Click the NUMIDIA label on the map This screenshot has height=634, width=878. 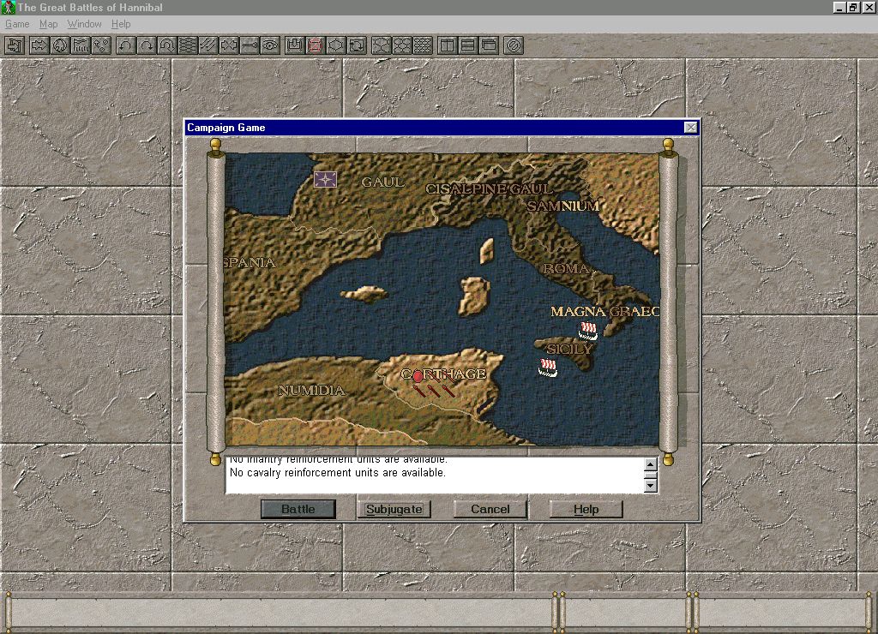[311, 390]
